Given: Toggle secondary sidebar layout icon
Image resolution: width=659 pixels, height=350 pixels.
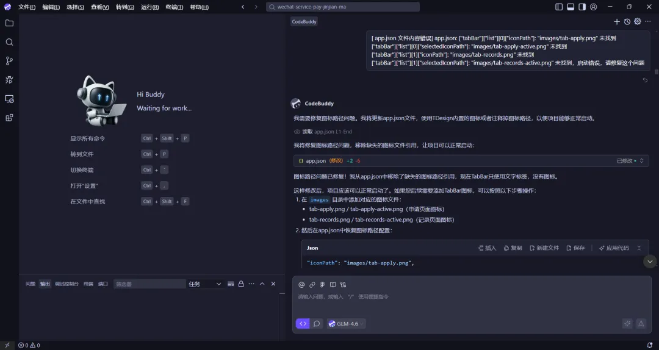Looking at the screenshot, I should coord(582,7).
